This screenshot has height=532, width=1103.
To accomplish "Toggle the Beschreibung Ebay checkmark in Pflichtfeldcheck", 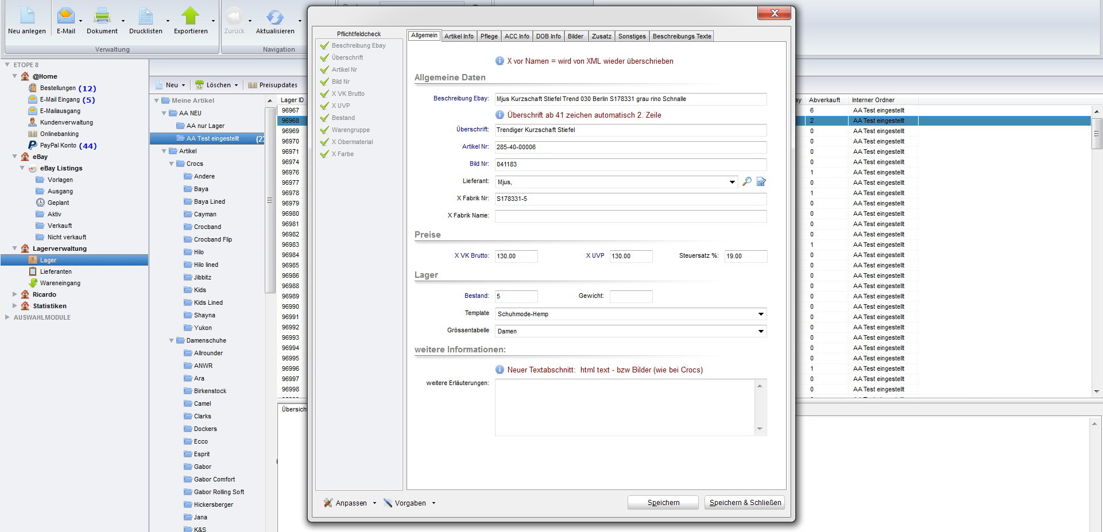I will (324, 46).
